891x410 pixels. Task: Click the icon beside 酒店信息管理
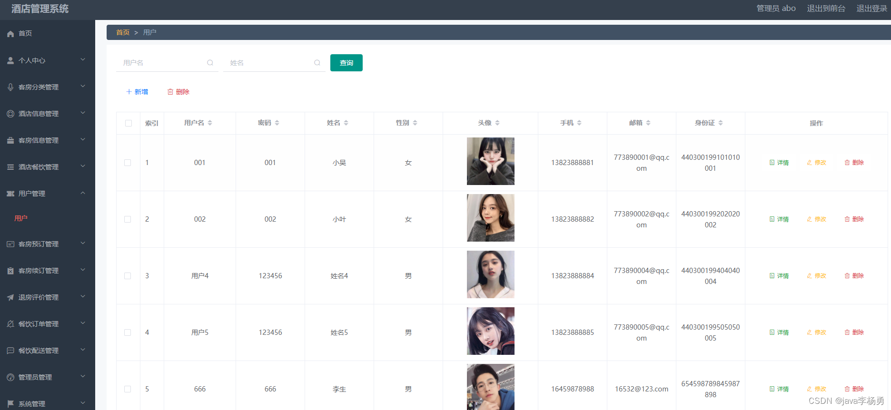click(x=10, y=114)
